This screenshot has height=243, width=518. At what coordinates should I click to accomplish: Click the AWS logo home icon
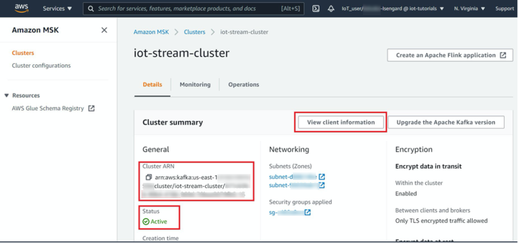tap(22, 8)
